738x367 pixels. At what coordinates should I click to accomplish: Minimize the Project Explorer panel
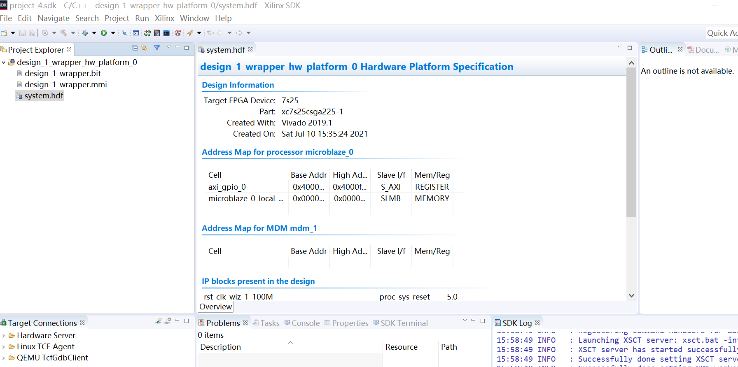177,47
